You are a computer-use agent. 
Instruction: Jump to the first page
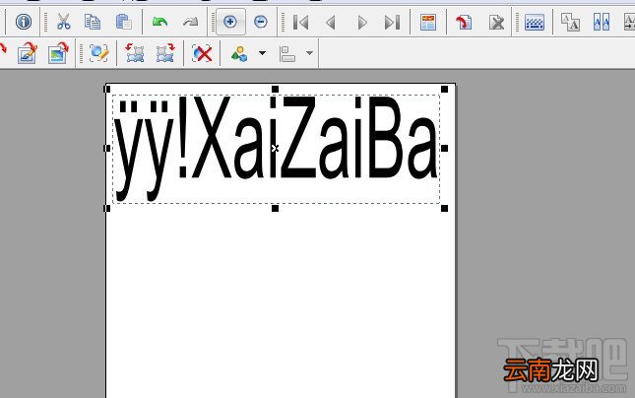(300, 23)
